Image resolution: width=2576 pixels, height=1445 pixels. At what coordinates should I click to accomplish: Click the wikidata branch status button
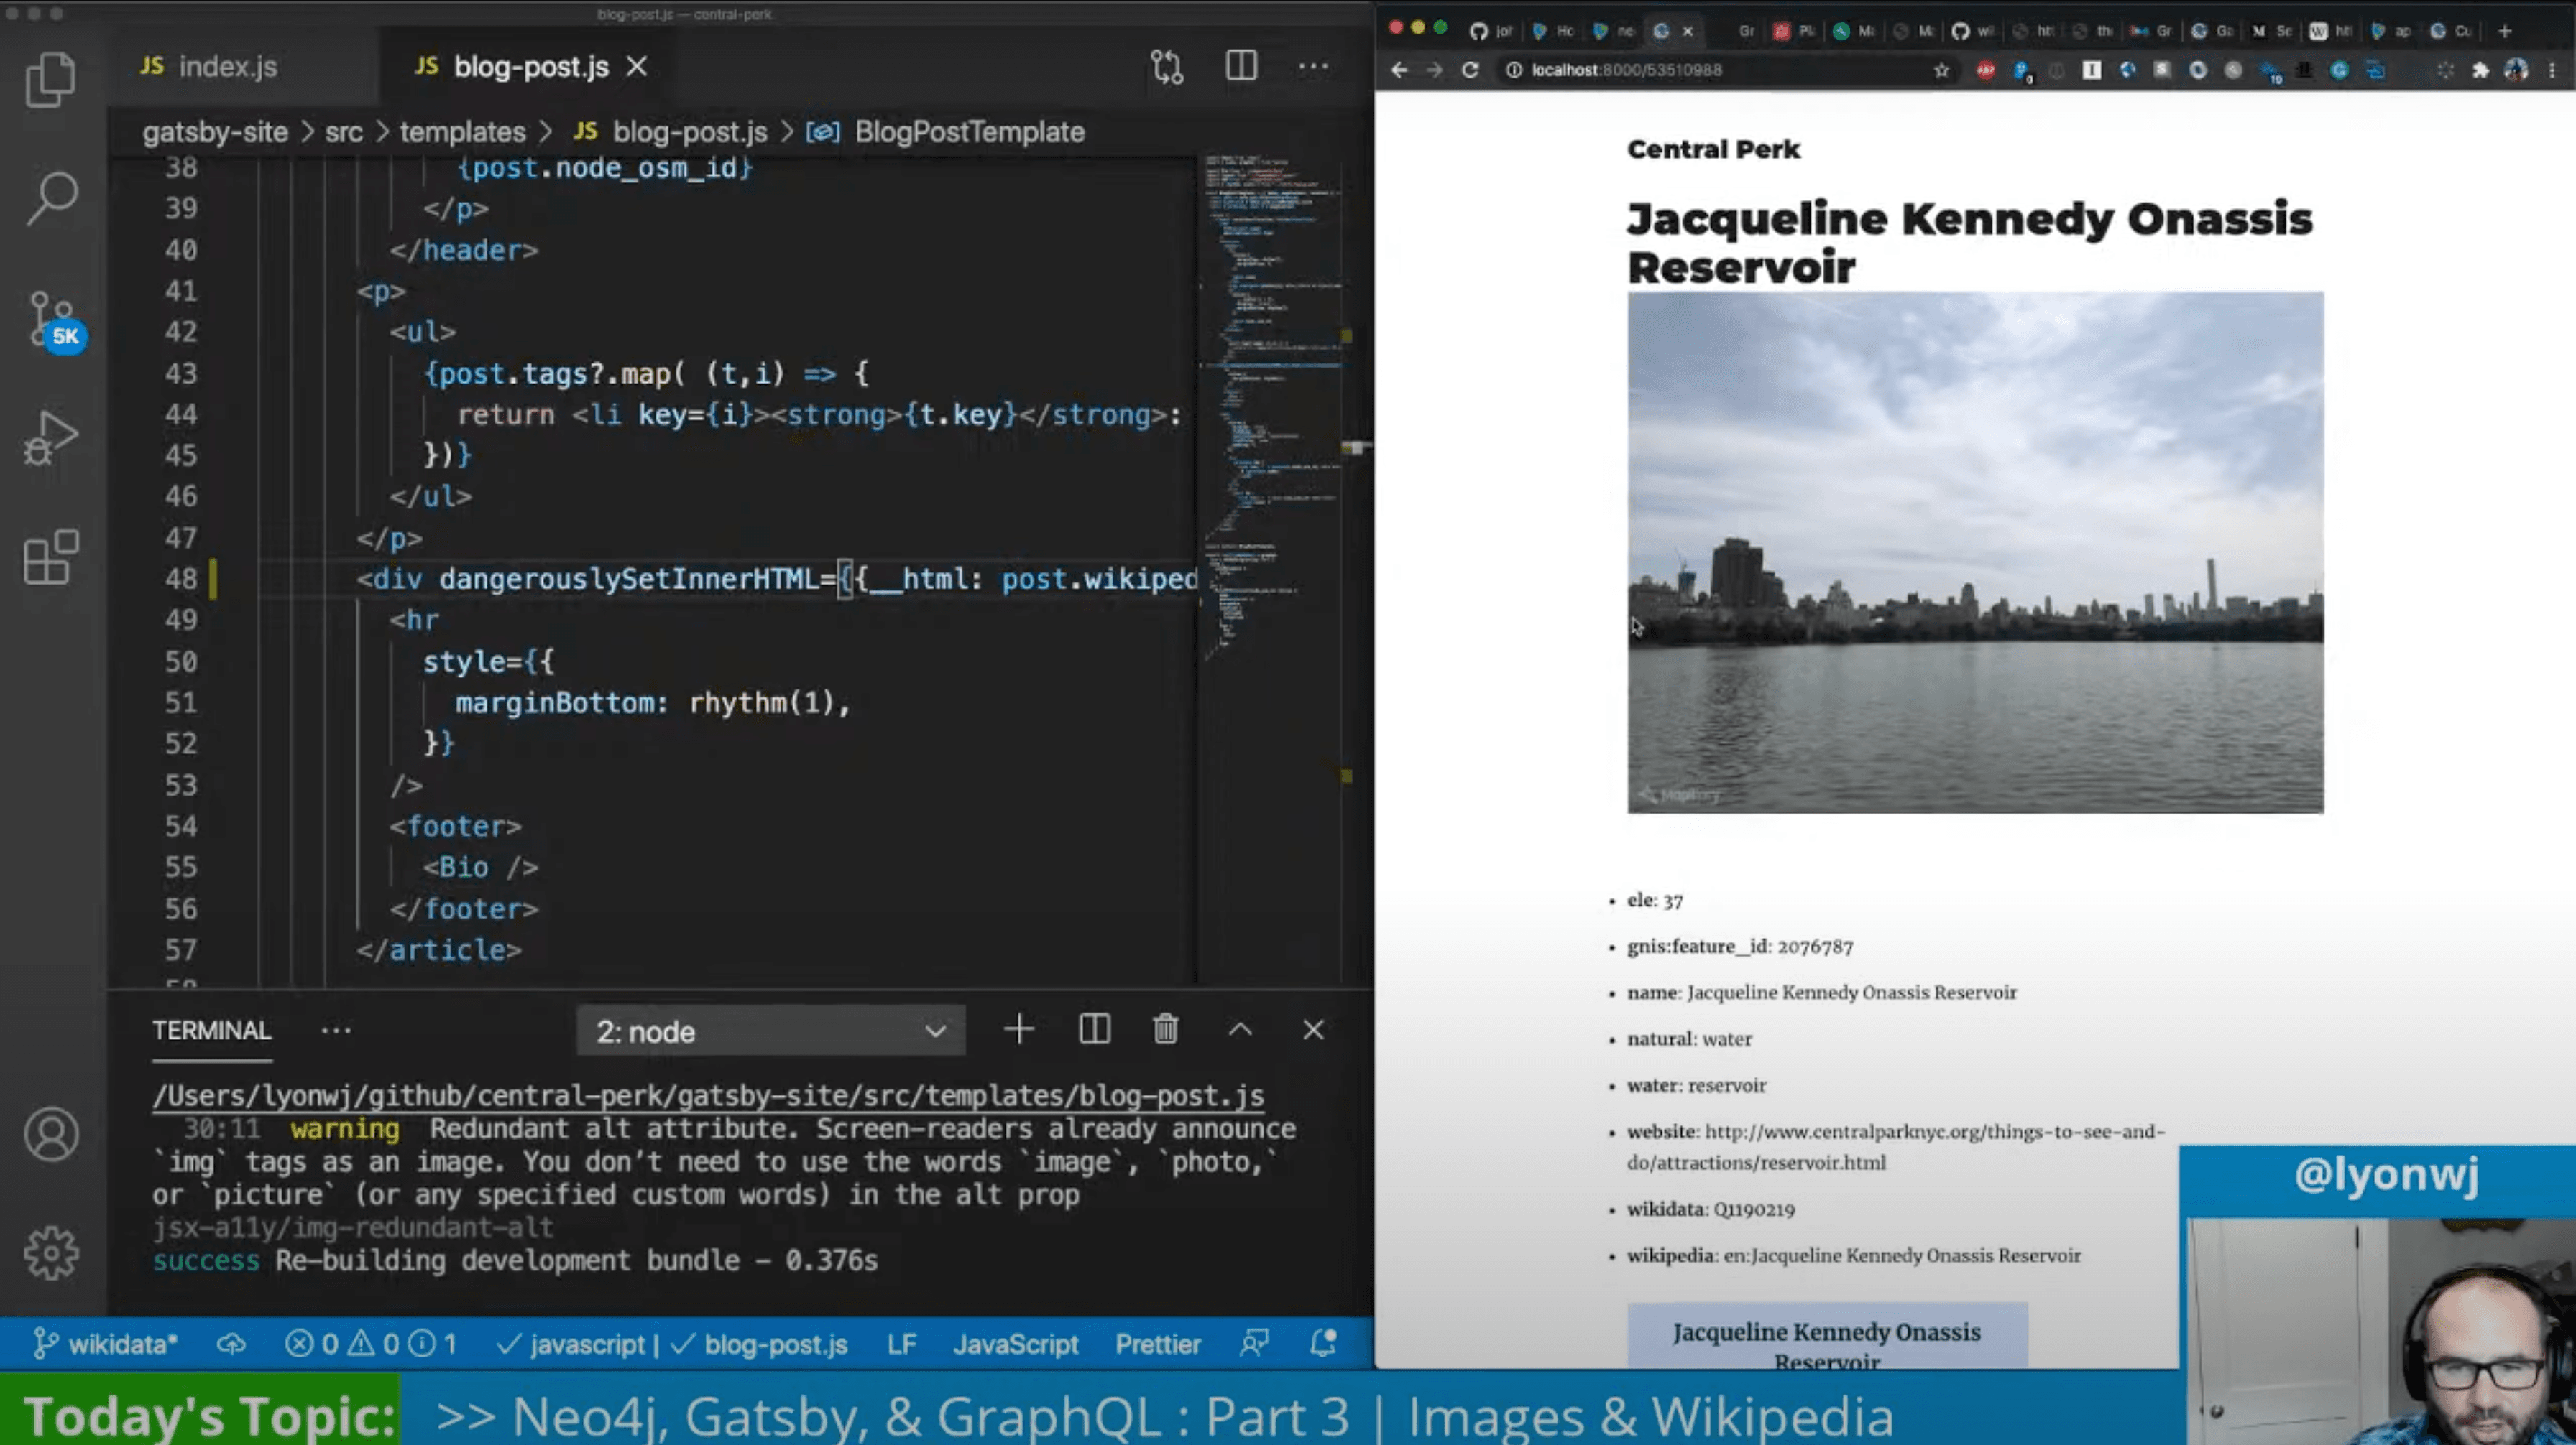(105, 1345)
